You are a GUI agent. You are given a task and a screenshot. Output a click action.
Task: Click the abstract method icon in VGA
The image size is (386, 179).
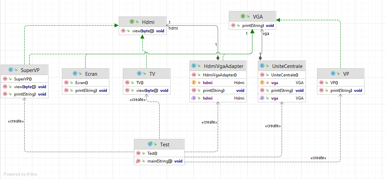(233, 25)
